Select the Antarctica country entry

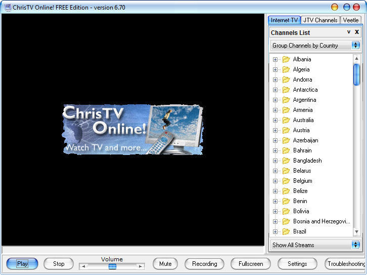point(305,90)
